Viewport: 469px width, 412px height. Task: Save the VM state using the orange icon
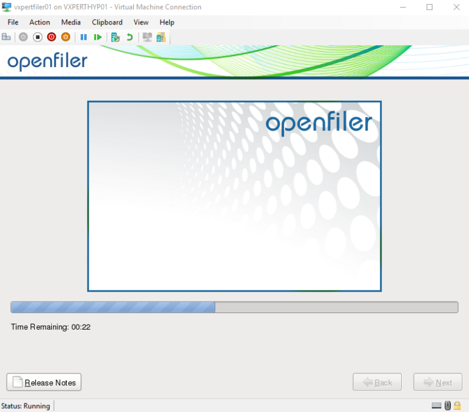point(66,37)
